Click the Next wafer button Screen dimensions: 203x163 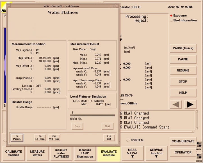pyautogui.click(x=108, y=126)
